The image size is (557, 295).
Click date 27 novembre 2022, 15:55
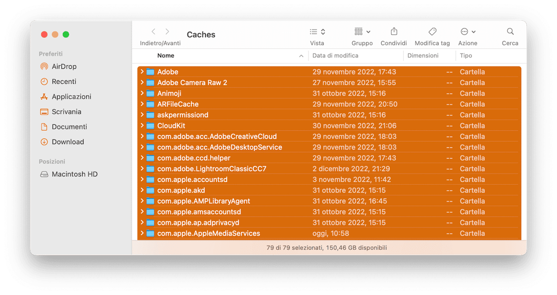pyautogui.click(x=354, y=83)
